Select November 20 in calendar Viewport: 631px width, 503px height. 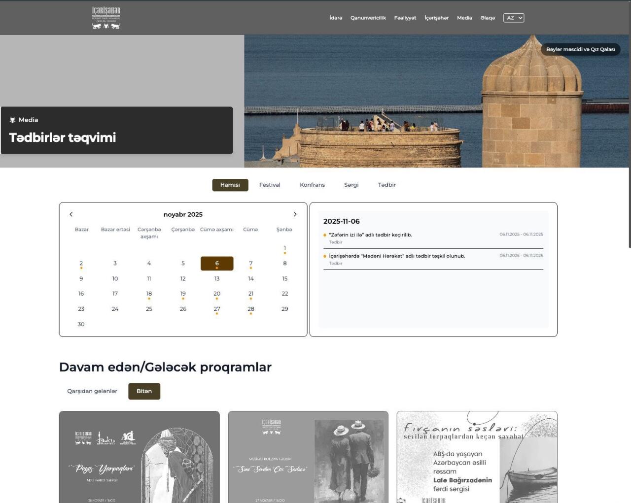(217, 294)
